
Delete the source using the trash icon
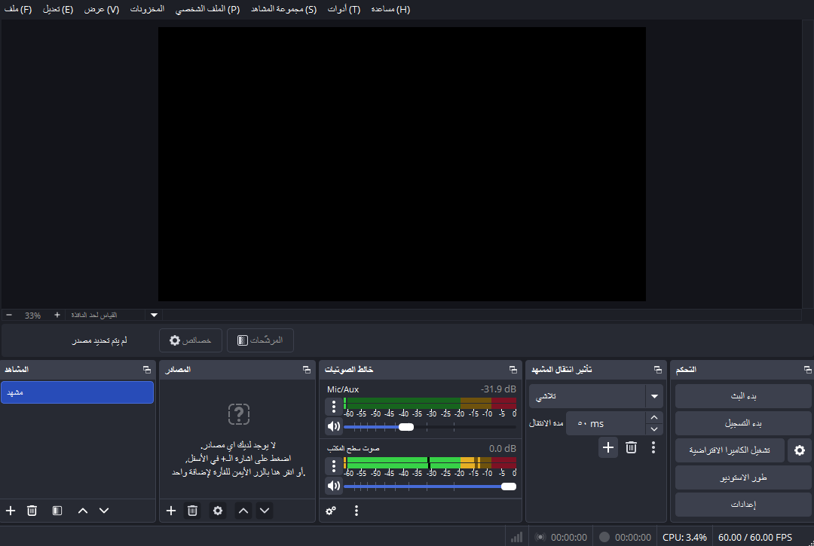pos(192,511)
